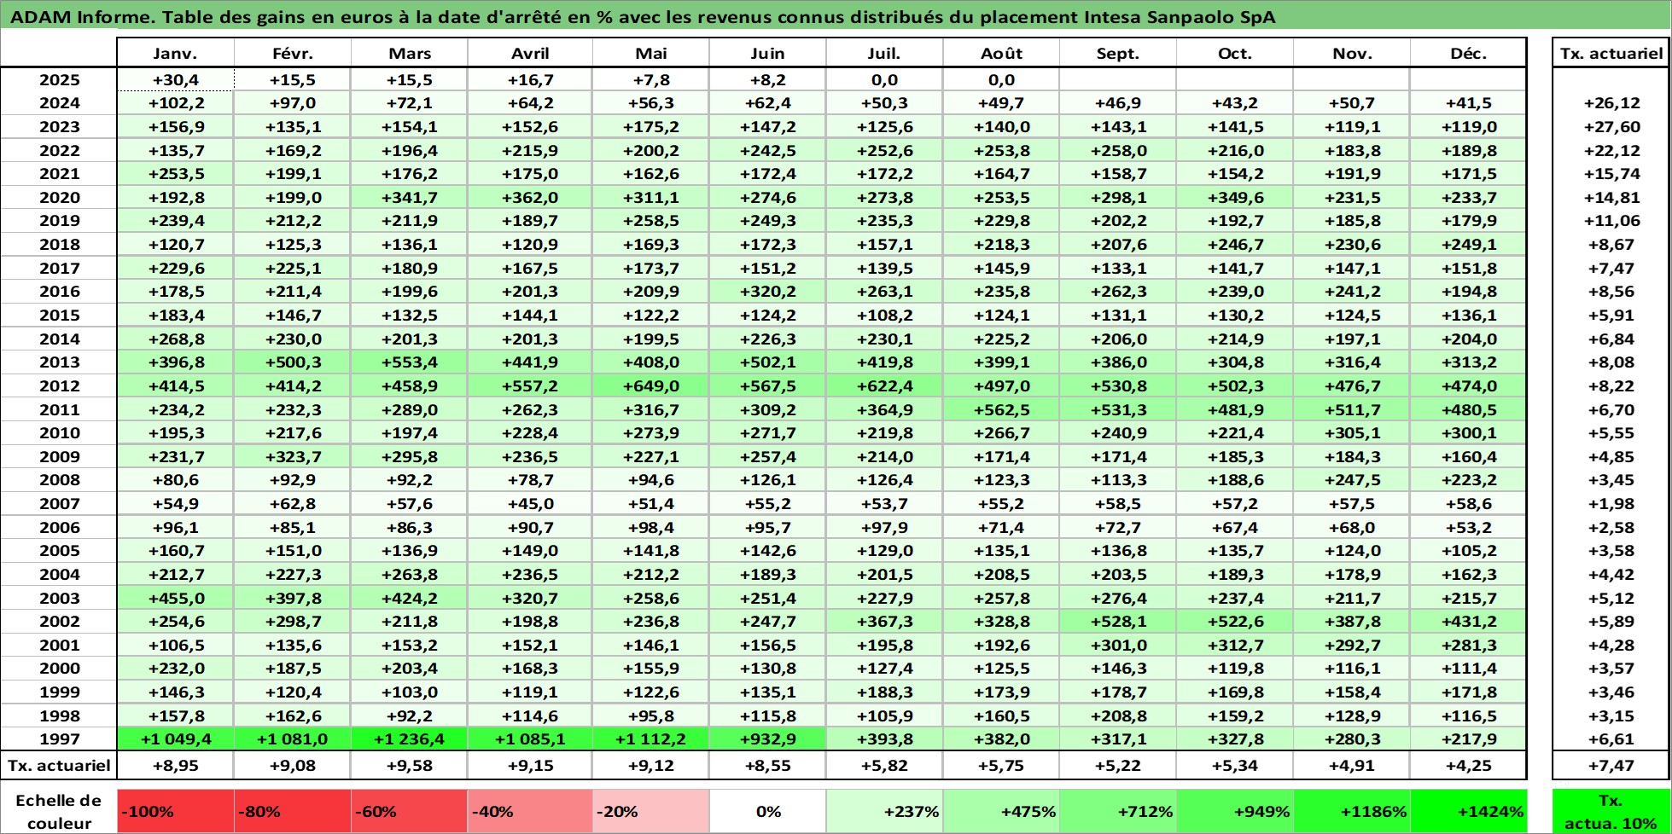1672x834 pixels.
Task: Select monthly actuarial rate +4,25 for Déc.
Action: (x=1468, y=765)
